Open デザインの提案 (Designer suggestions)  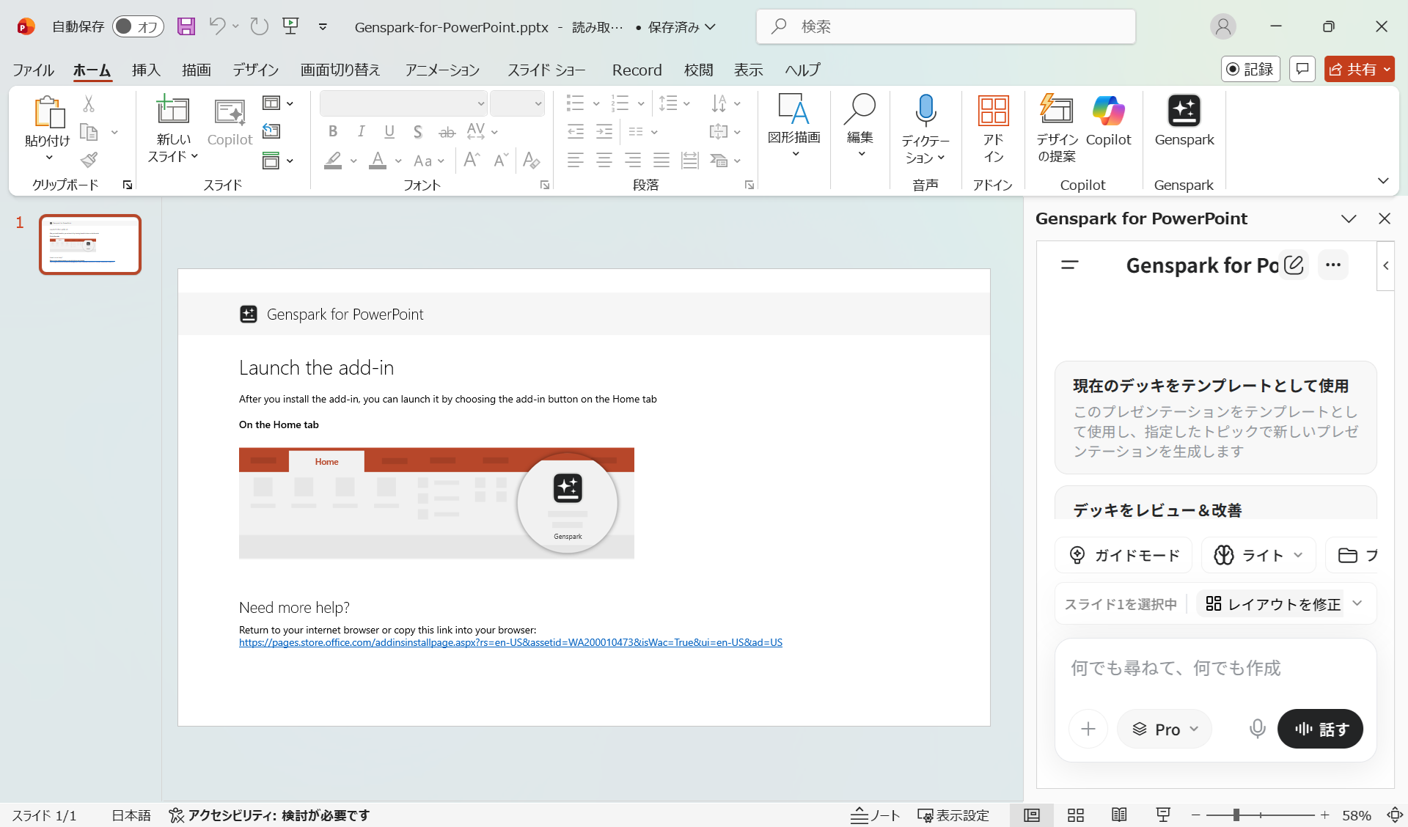(1056, 125)
